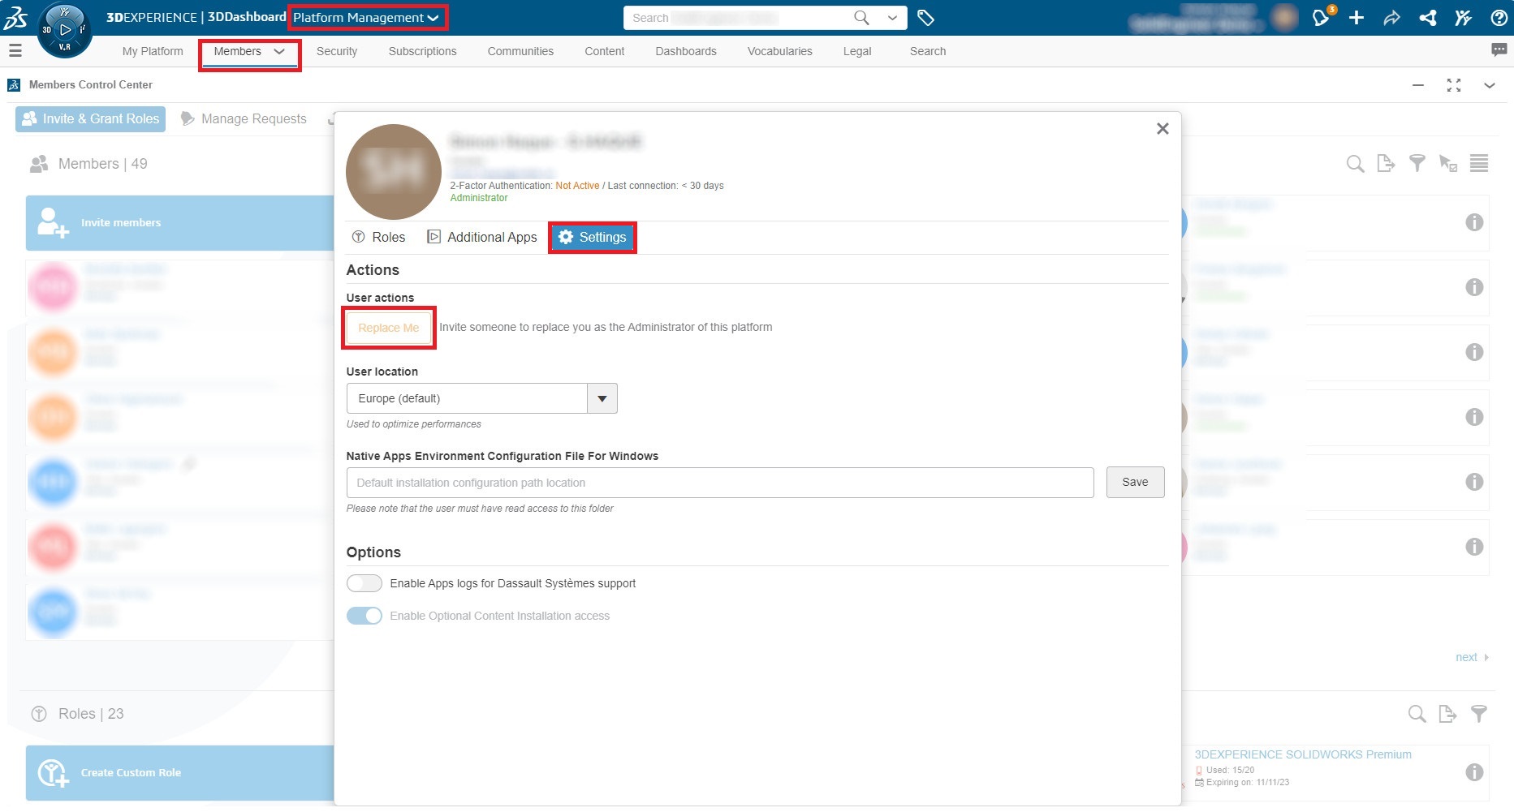Click the configuration path input field
The height and width of the screenshot is (812, 1514).
click(x=719, y=483)
